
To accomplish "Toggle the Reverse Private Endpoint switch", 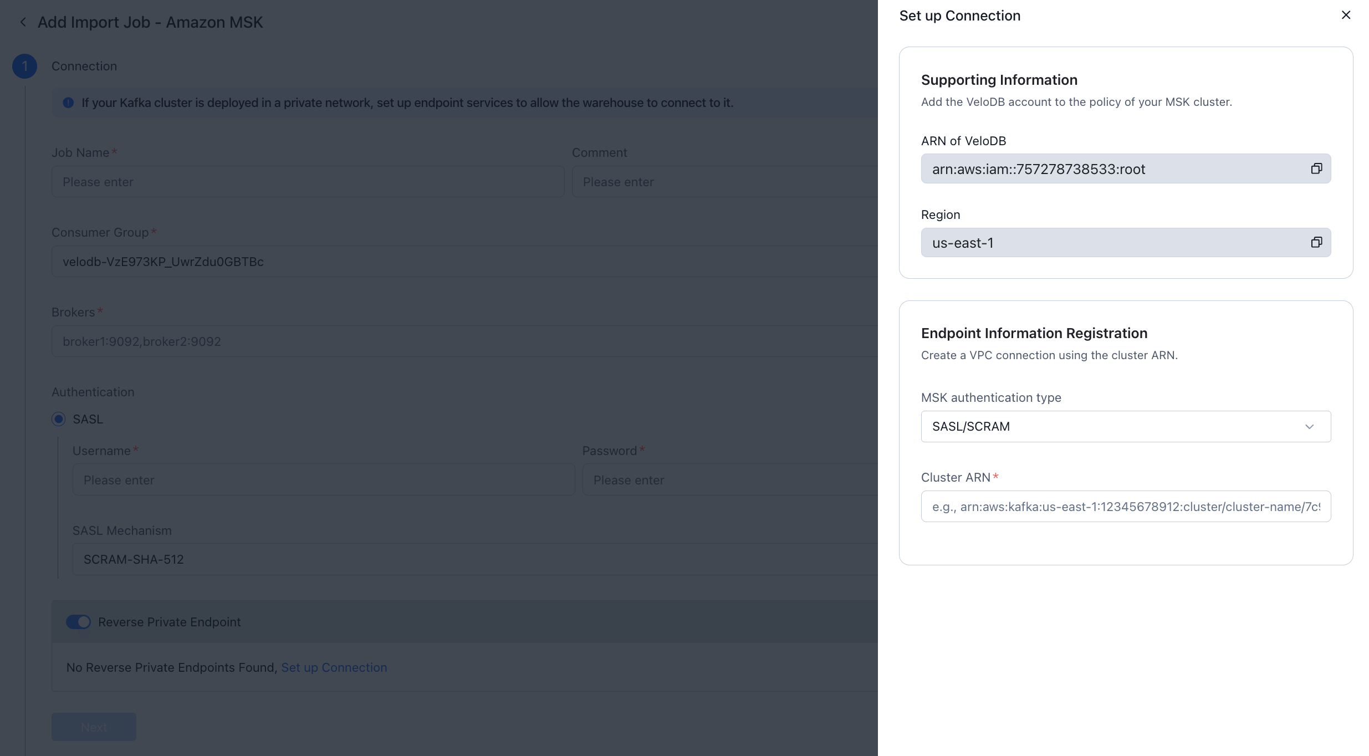I will pyautogui.click(x=78, y=622).
